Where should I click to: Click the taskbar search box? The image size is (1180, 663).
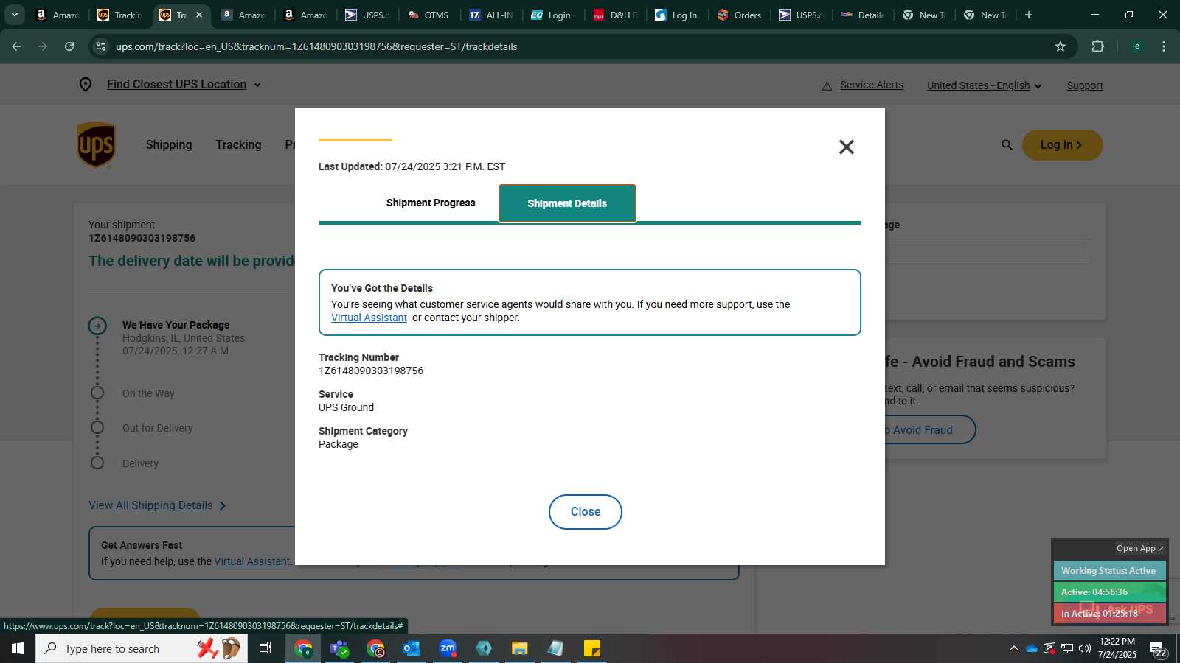tap(142, 648)
